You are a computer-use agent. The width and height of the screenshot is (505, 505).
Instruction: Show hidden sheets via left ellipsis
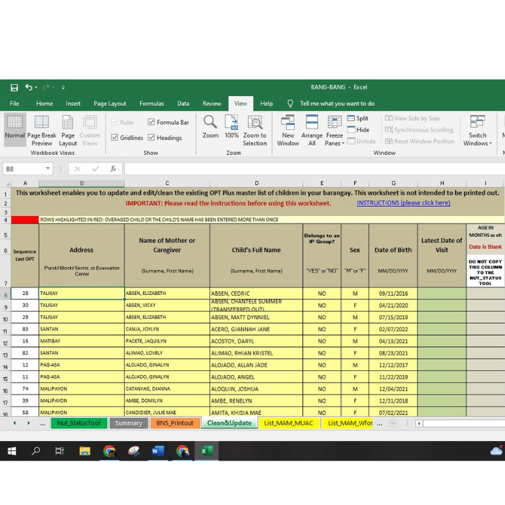click(42, 424)
